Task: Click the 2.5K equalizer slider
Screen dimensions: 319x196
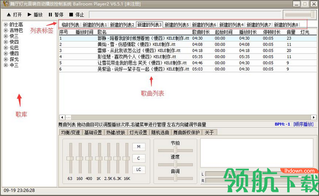Action: click(x=108, y=158)
